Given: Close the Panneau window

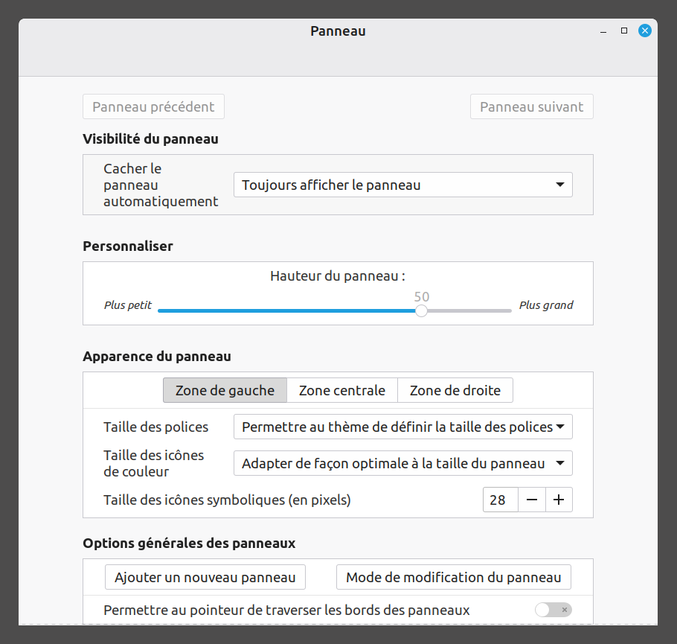Looking at the screenshot, I should pyautogui.click(x=645, y=31).
